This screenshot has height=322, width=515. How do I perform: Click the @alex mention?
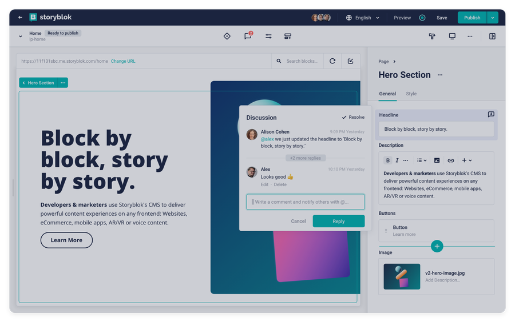267,139
